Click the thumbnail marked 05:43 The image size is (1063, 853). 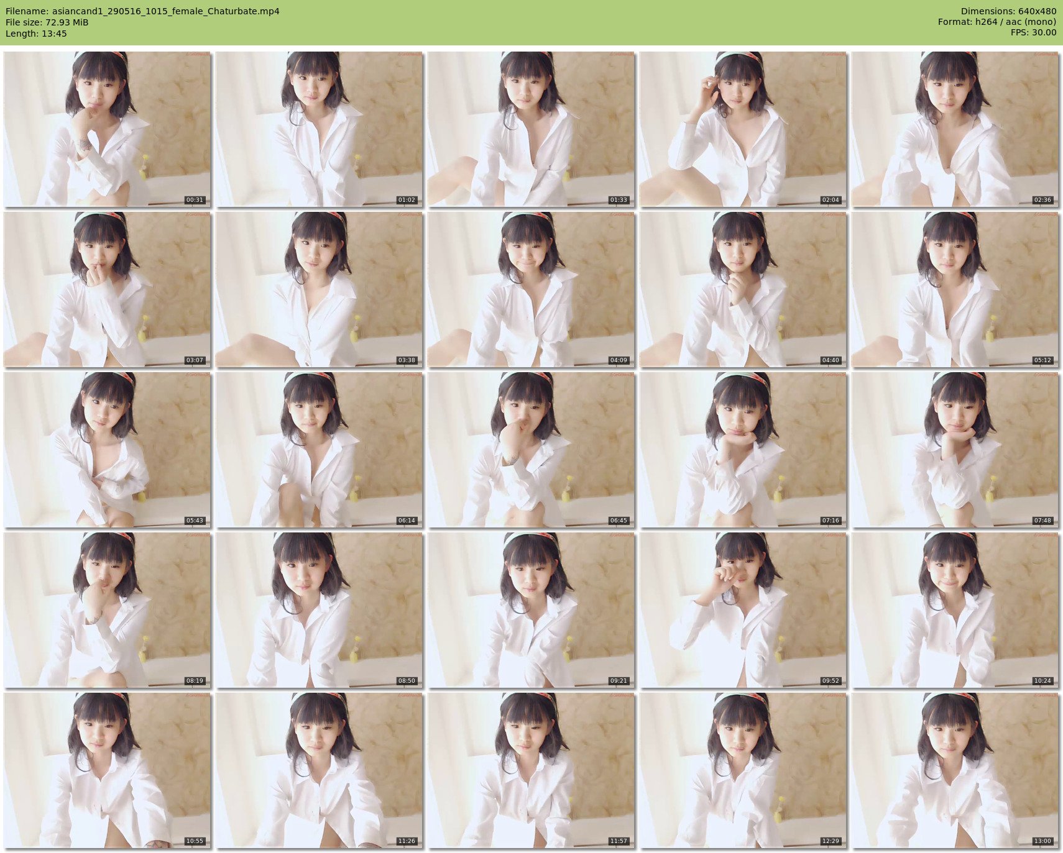tap(107, 449)
